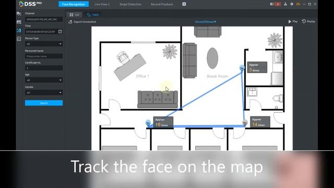334x188 pixels.
Task: Click the Search button
Action: click(x=44, y=103)
